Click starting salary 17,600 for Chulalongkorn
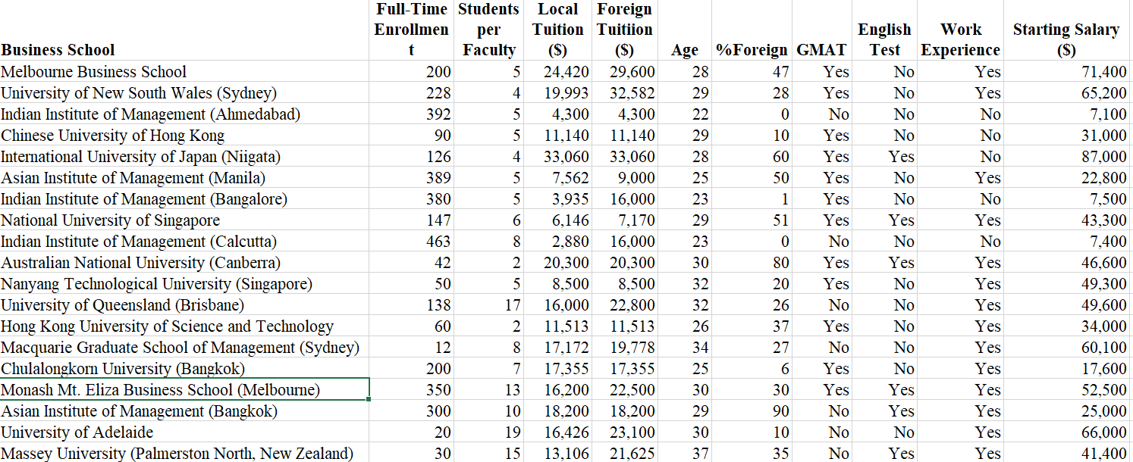This screenshot has height=462, width=1133. (x=1066, y=369)
